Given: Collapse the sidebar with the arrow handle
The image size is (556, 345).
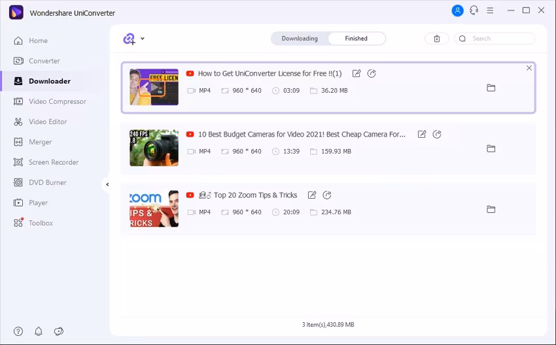Looking at the screenshot, I should pos(107,184).
